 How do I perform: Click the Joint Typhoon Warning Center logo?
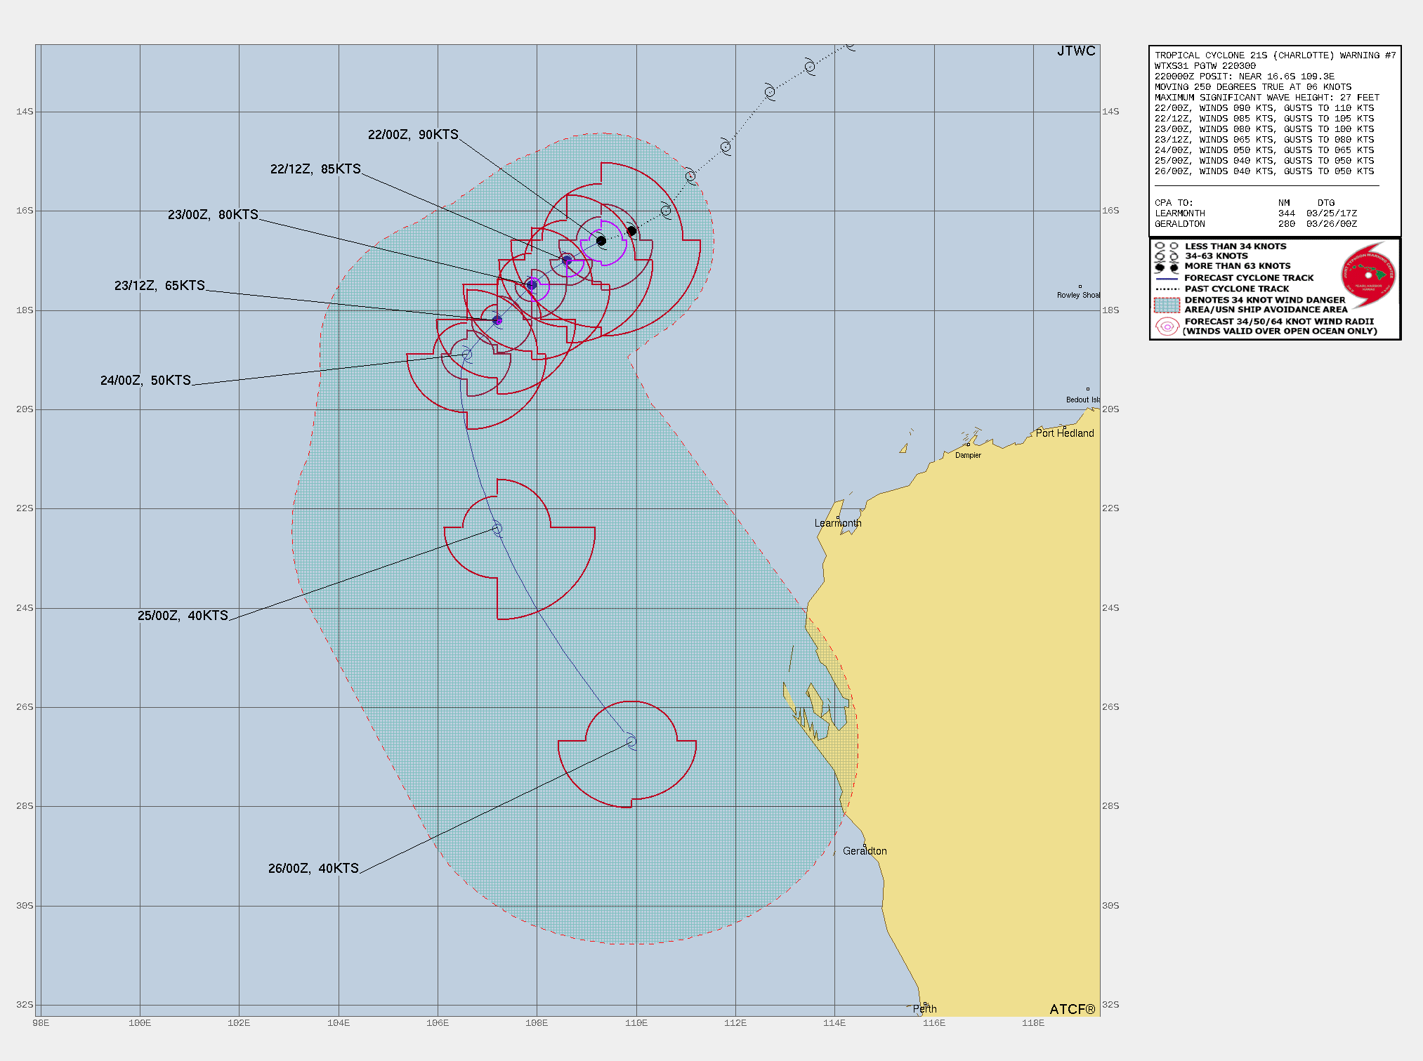click(x=1368, y=275)
